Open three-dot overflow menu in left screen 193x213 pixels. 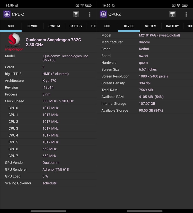90,14
